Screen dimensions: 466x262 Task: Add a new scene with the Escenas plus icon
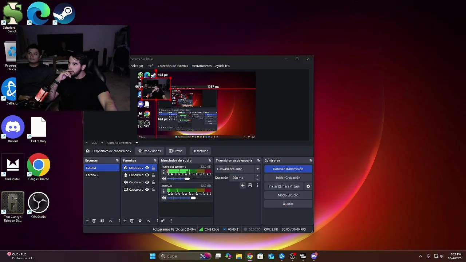[87, 221]
